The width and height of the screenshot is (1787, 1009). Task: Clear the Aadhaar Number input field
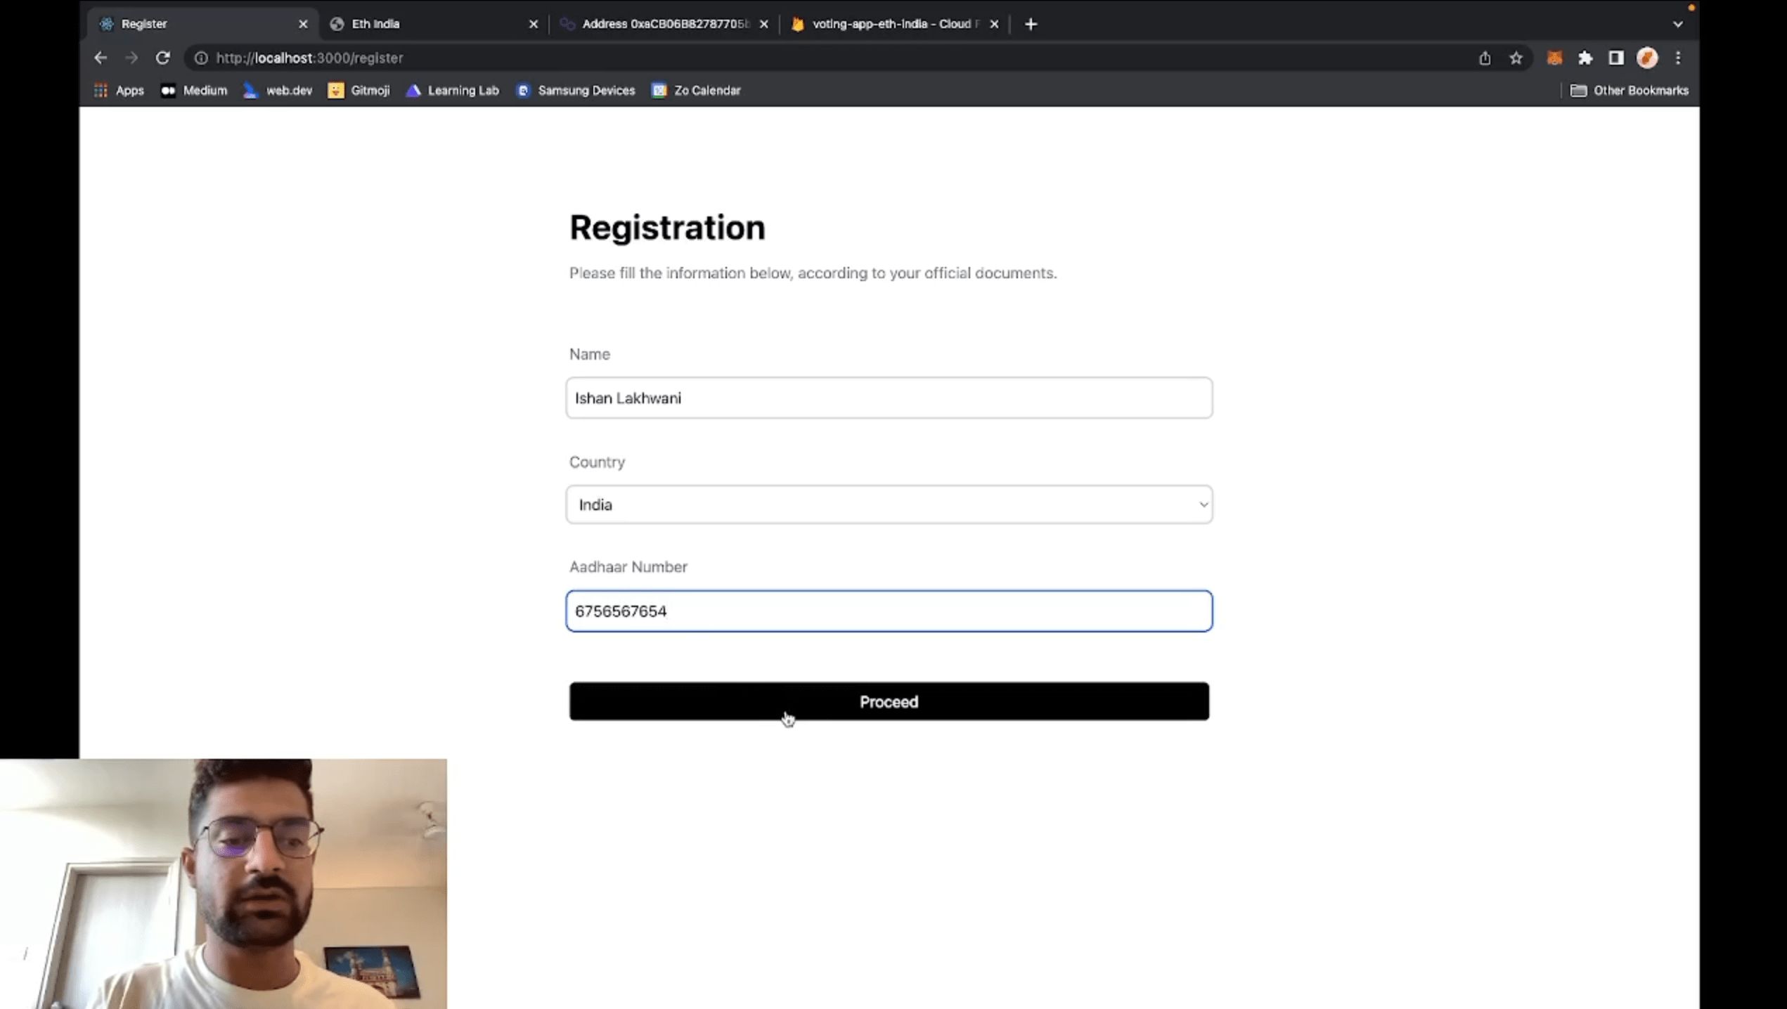coord(889,611)
